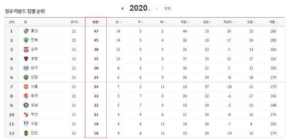287x140 pixels.
Task: Sort table by 파울 column header
Action: tap(273, 22)
